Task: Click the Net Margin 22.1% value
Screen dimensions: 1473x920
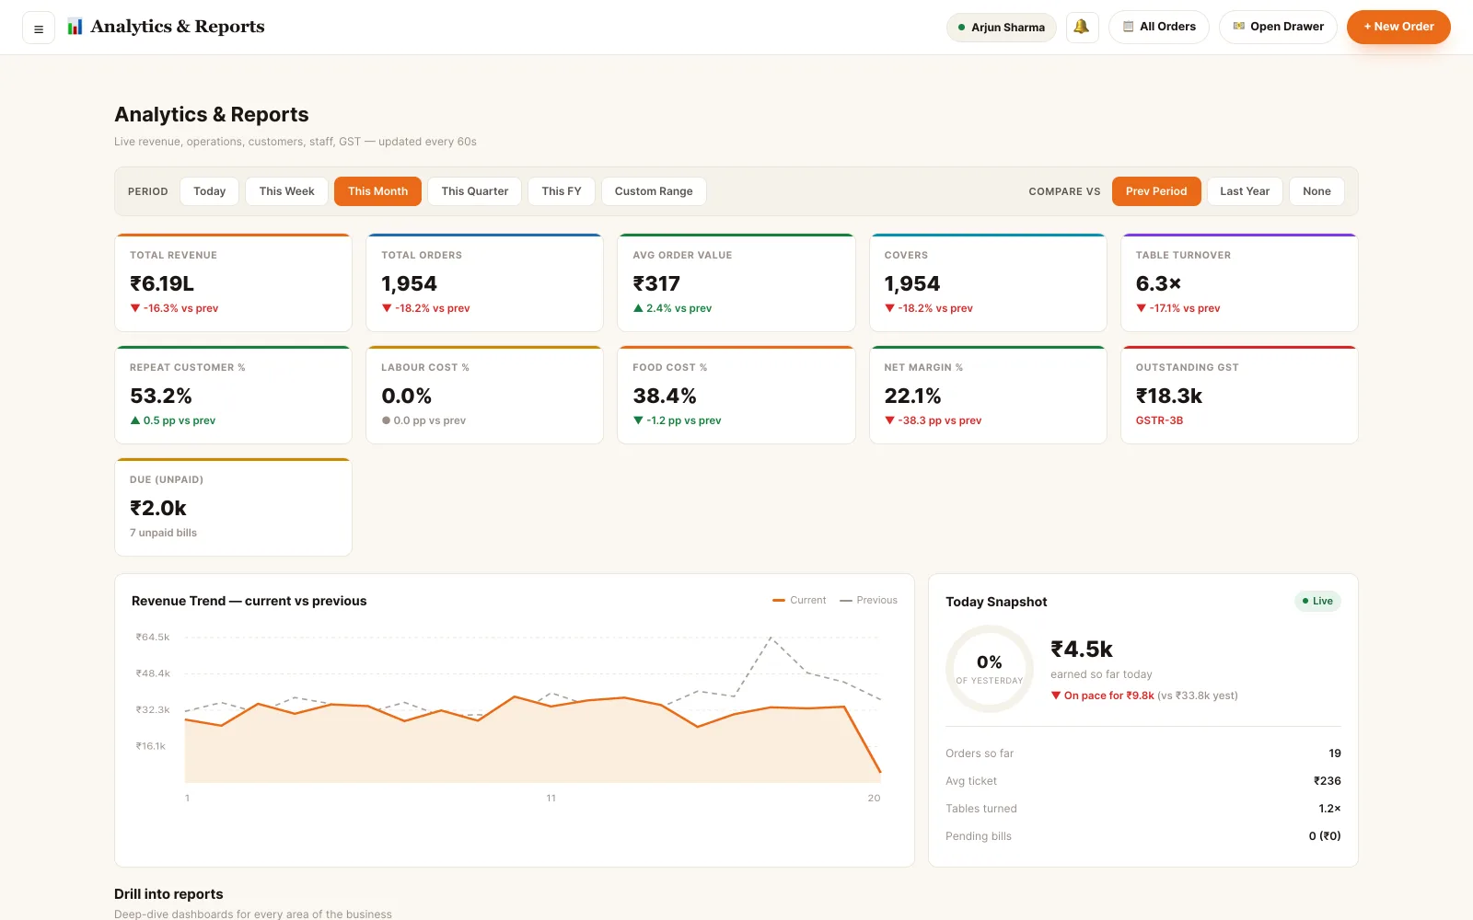Action: [x=912, y=396]
